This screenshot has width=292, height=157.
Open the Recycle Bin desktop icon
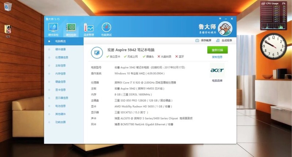(8, 7)
